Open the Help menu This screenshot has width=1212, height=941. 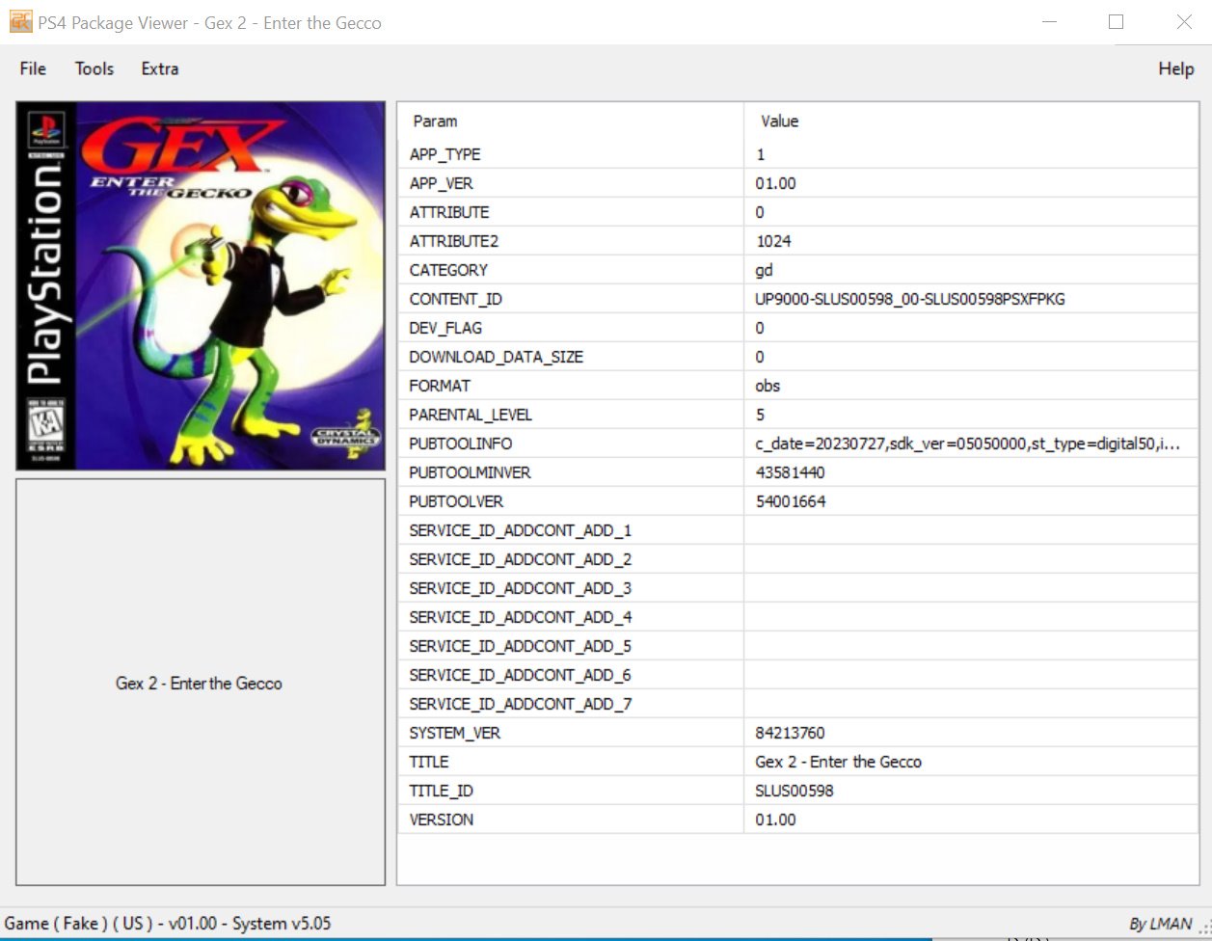pyautogui.click(x=1176, y=68)
